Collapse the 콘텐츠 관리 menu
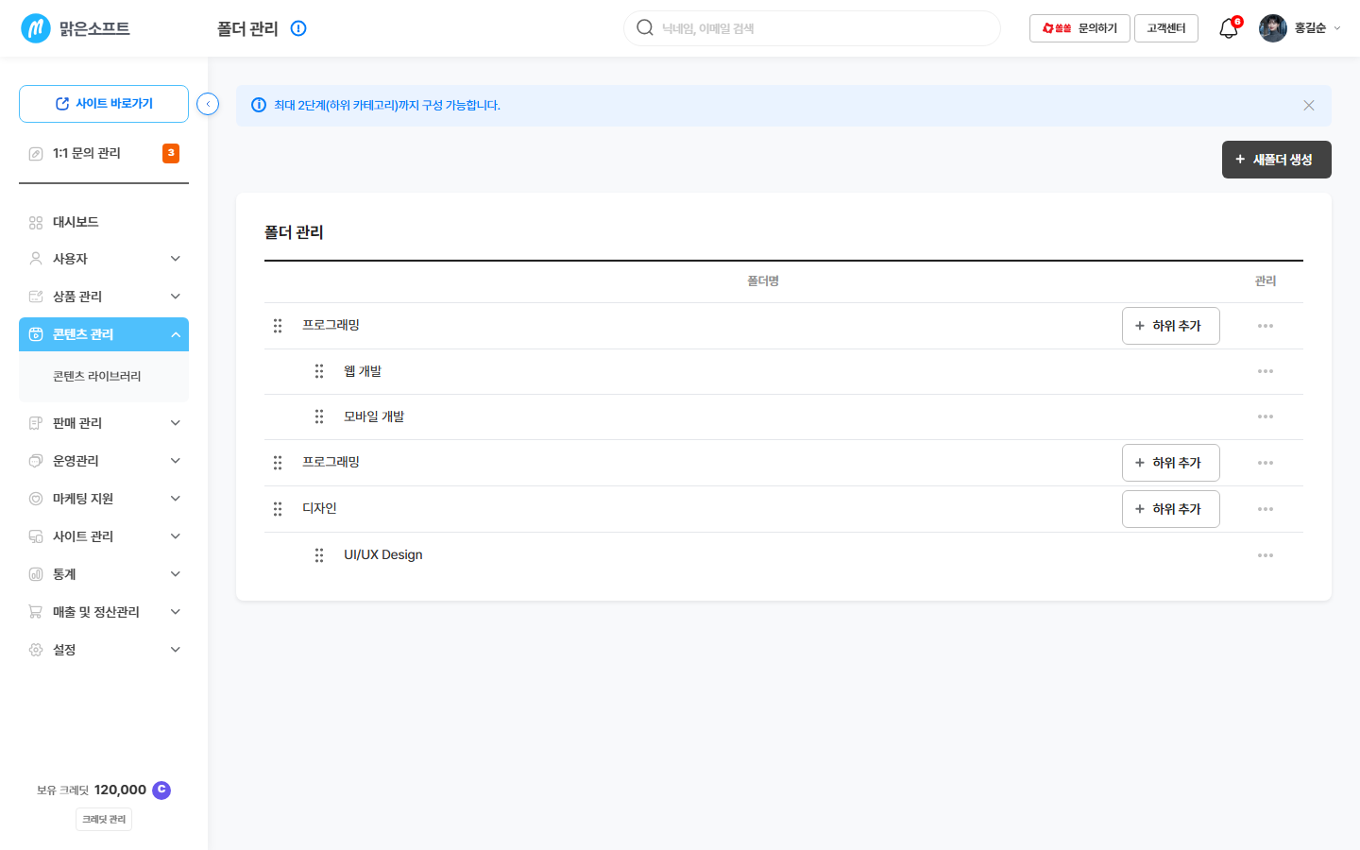 coord(175,334)
